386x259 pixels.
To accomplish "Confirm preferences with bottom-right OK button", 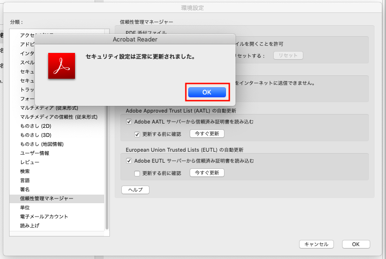I will click(356, 244).
